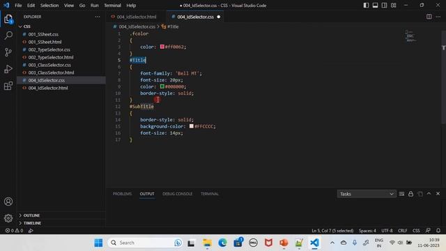Switch to the 004_IdSelector.html editor tab
446x251 pixels.
tap(137, 17)
